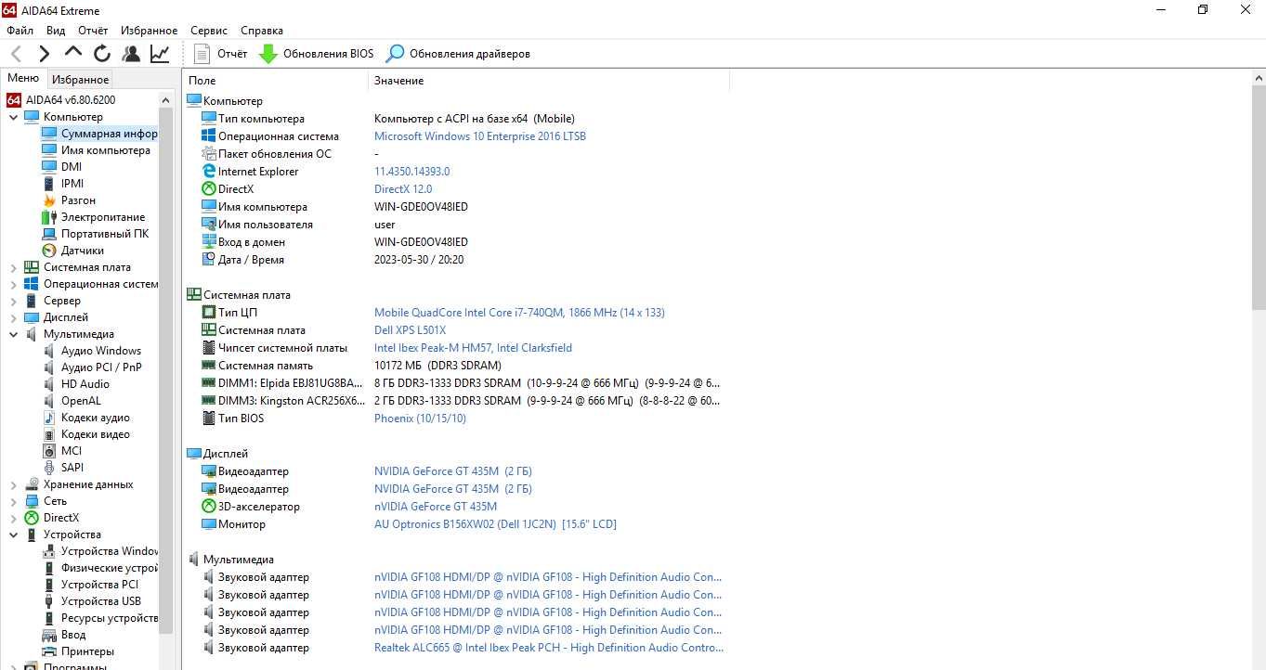
Task: Click the Back navigation arrow
Action: click(16, 54)
